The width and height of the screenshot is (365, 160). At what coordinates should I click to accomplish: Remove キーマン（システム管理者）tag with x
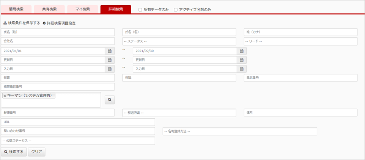[x=5, y=96]
